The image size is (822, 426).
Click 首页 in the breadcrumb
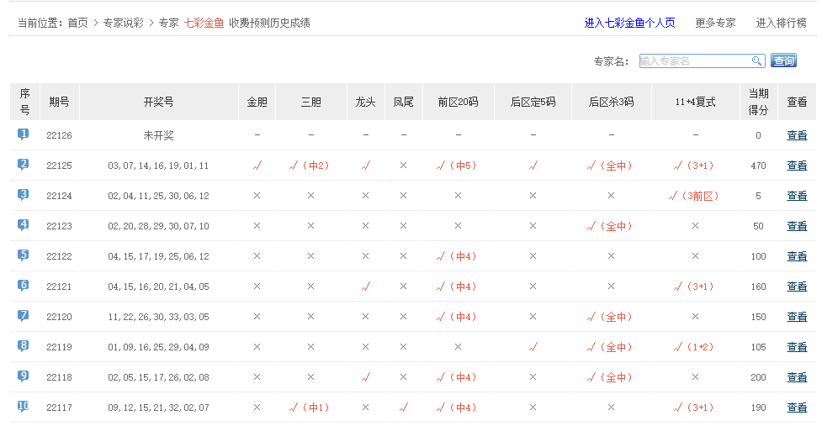77,23
